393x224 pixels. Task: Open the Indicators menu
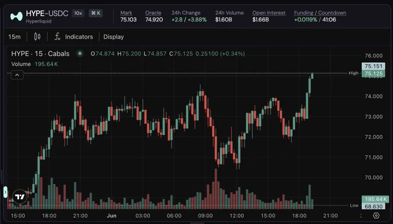[79, 37]
